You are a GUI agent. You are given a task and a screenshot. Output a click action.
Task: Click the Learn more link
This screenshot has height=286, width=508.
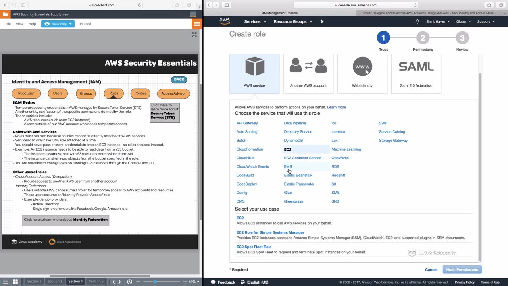point(336,107)
